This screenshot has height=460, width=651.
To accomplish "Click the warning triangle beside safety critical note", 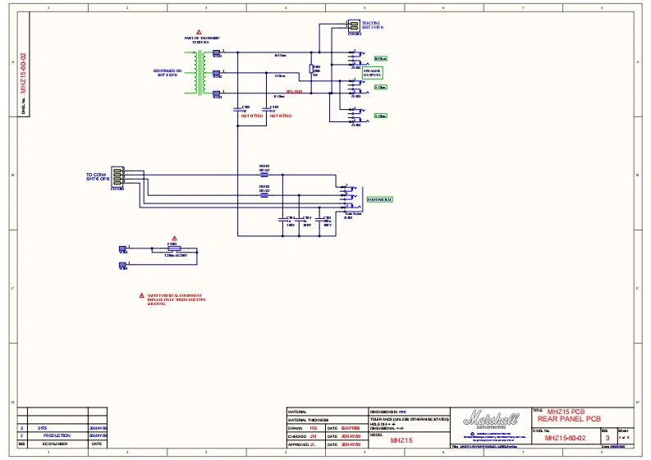I will [141, 295].
